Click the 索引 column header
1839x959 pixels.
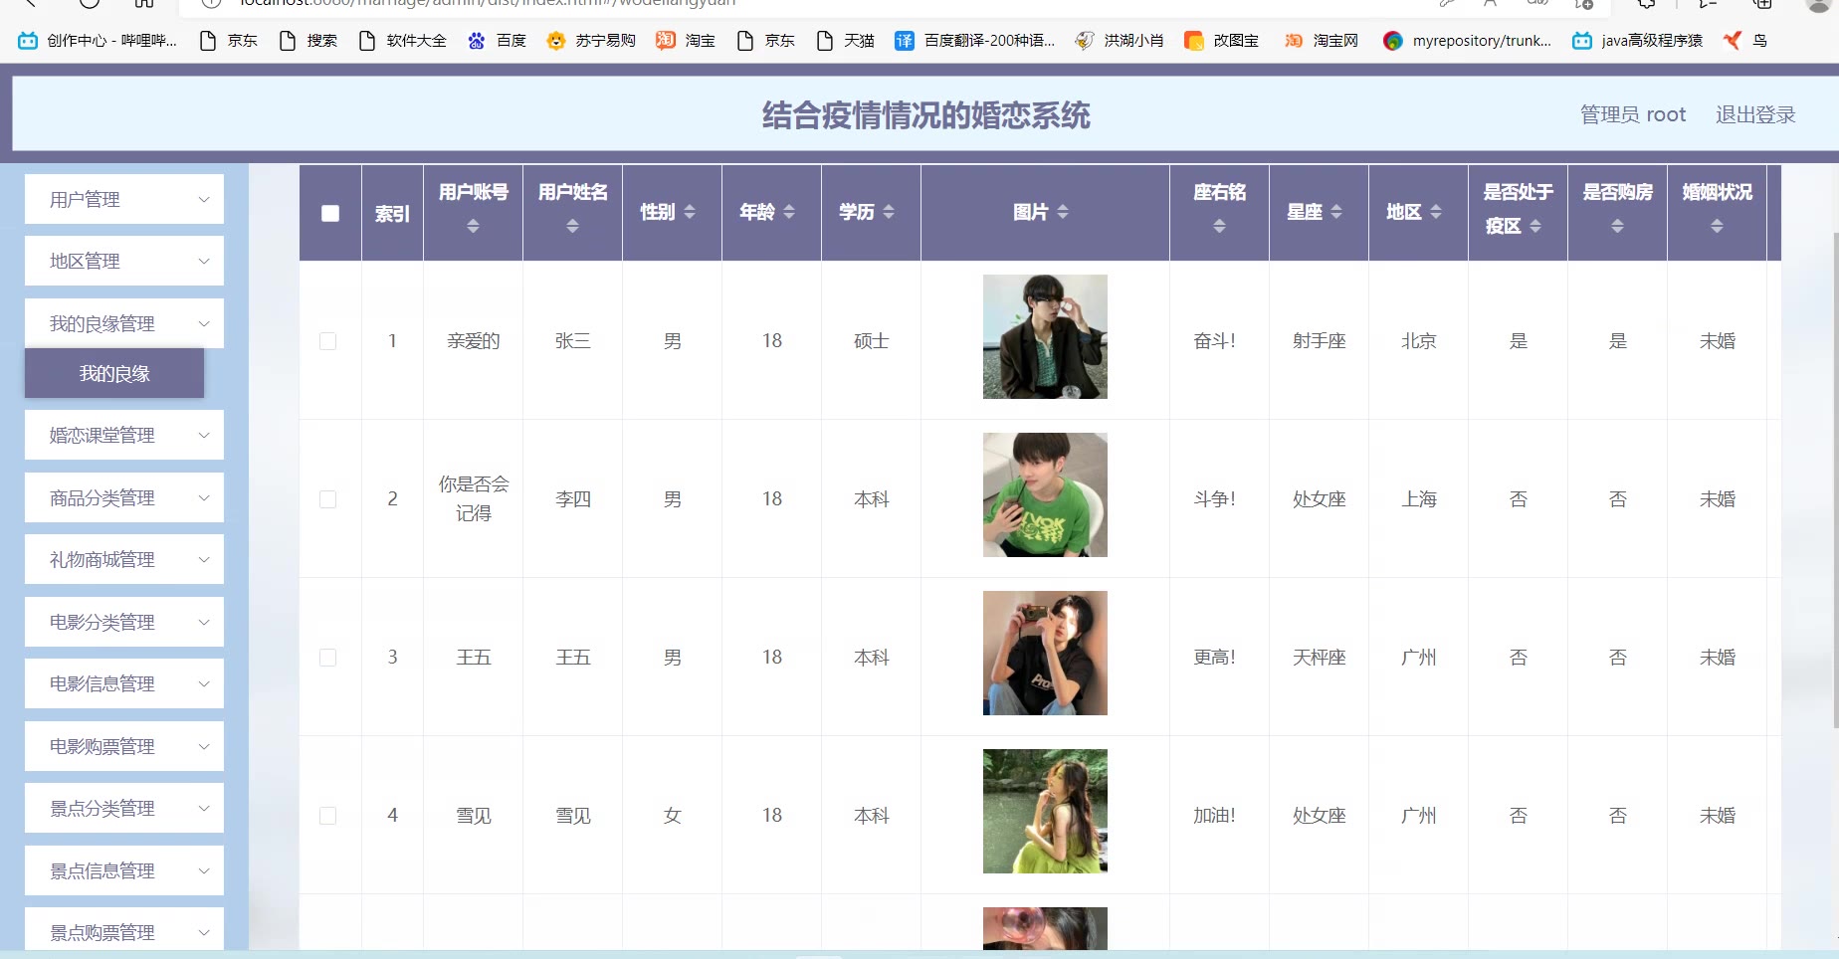(x=392, y=213)
